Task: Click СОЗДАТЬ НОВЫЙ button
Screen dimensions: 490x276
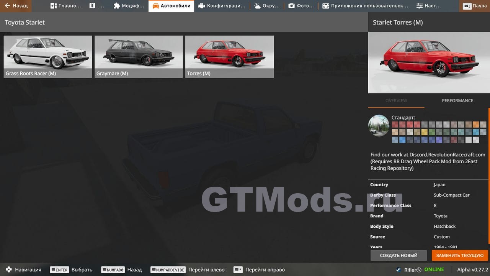Action: [x=399, y=255]
